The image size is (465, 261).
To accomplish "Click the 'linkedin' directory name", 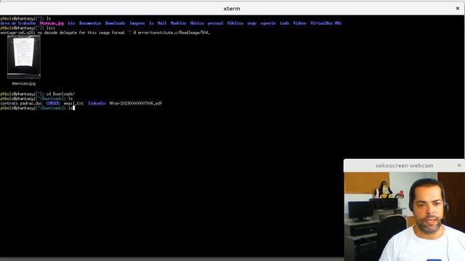I will [x=97, y=103].
